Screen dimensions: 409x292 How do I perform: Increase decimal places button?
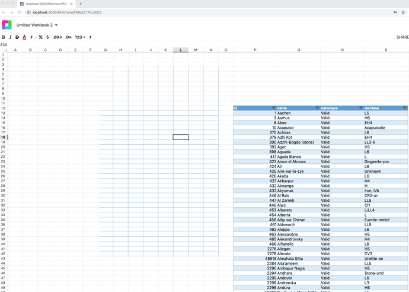tap(57, 37)
